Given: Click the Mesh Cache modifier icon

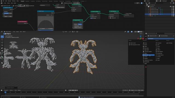Looking at the screenshot, I should point(129,43).
